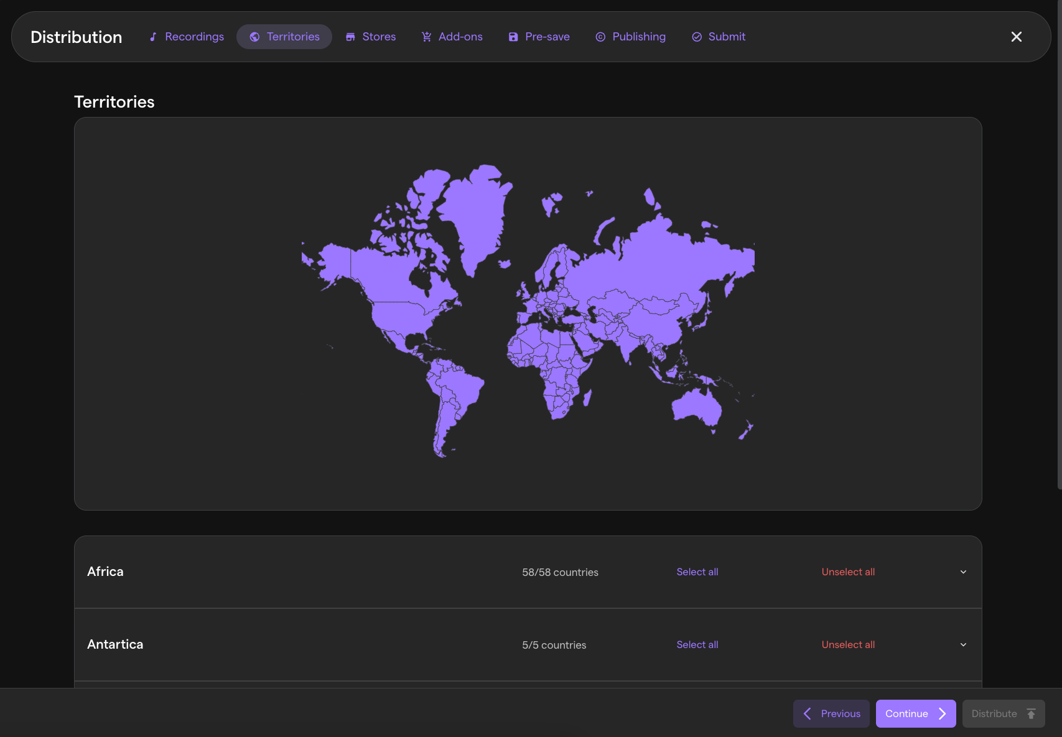Screen dimensions: 1062x737
Task: Click the checkmark circle icon beside Submit
Action: (697, 37)
